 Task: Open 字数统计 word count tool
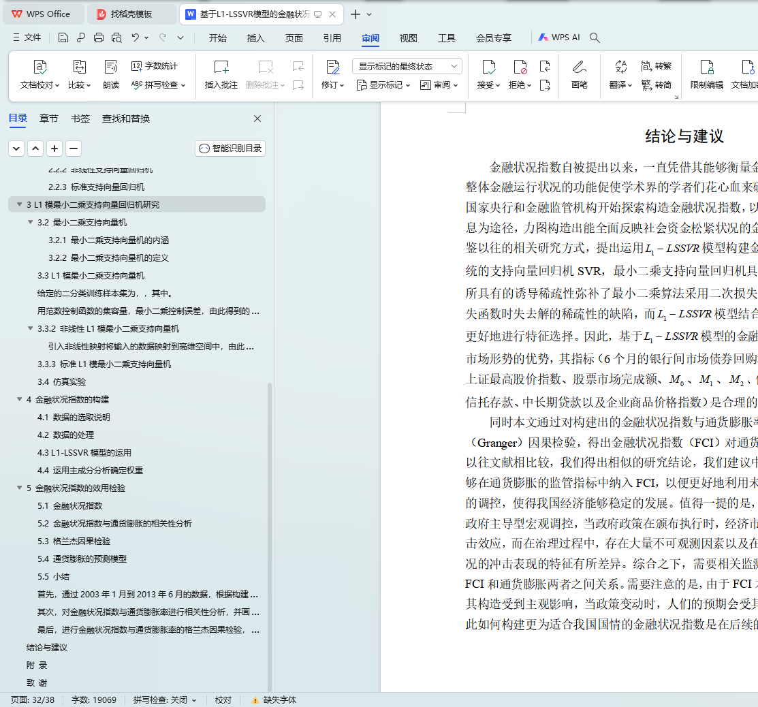pos(155,66)
